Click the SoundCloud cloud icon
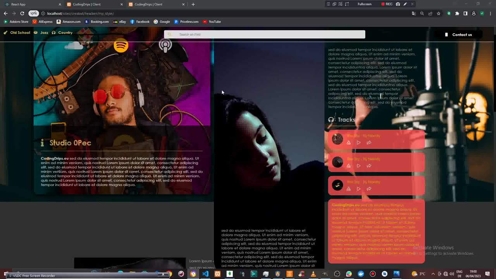The width and height of the screenshot is (496, 279). point(74,46)
